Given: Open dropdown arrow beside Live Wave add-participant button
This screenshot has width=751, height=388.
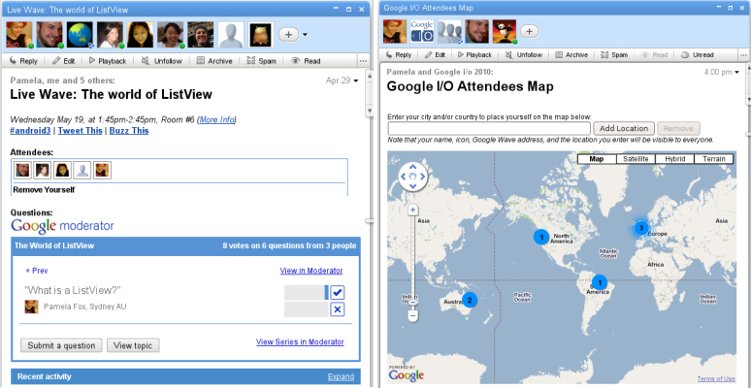Looking at the screenshot, I should tap(305, 35).
